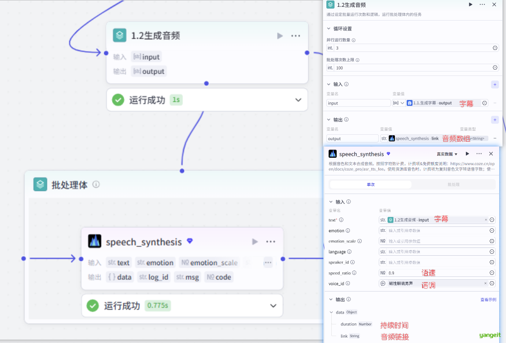The width and height of the screenshot is (506, 343).
Task: Clear the voice_id value 磁性解说男声
Action: (x=485, y=283)
